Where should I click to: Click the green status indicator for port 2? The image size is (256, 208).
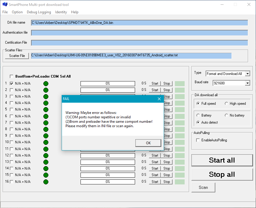(46, 90)
